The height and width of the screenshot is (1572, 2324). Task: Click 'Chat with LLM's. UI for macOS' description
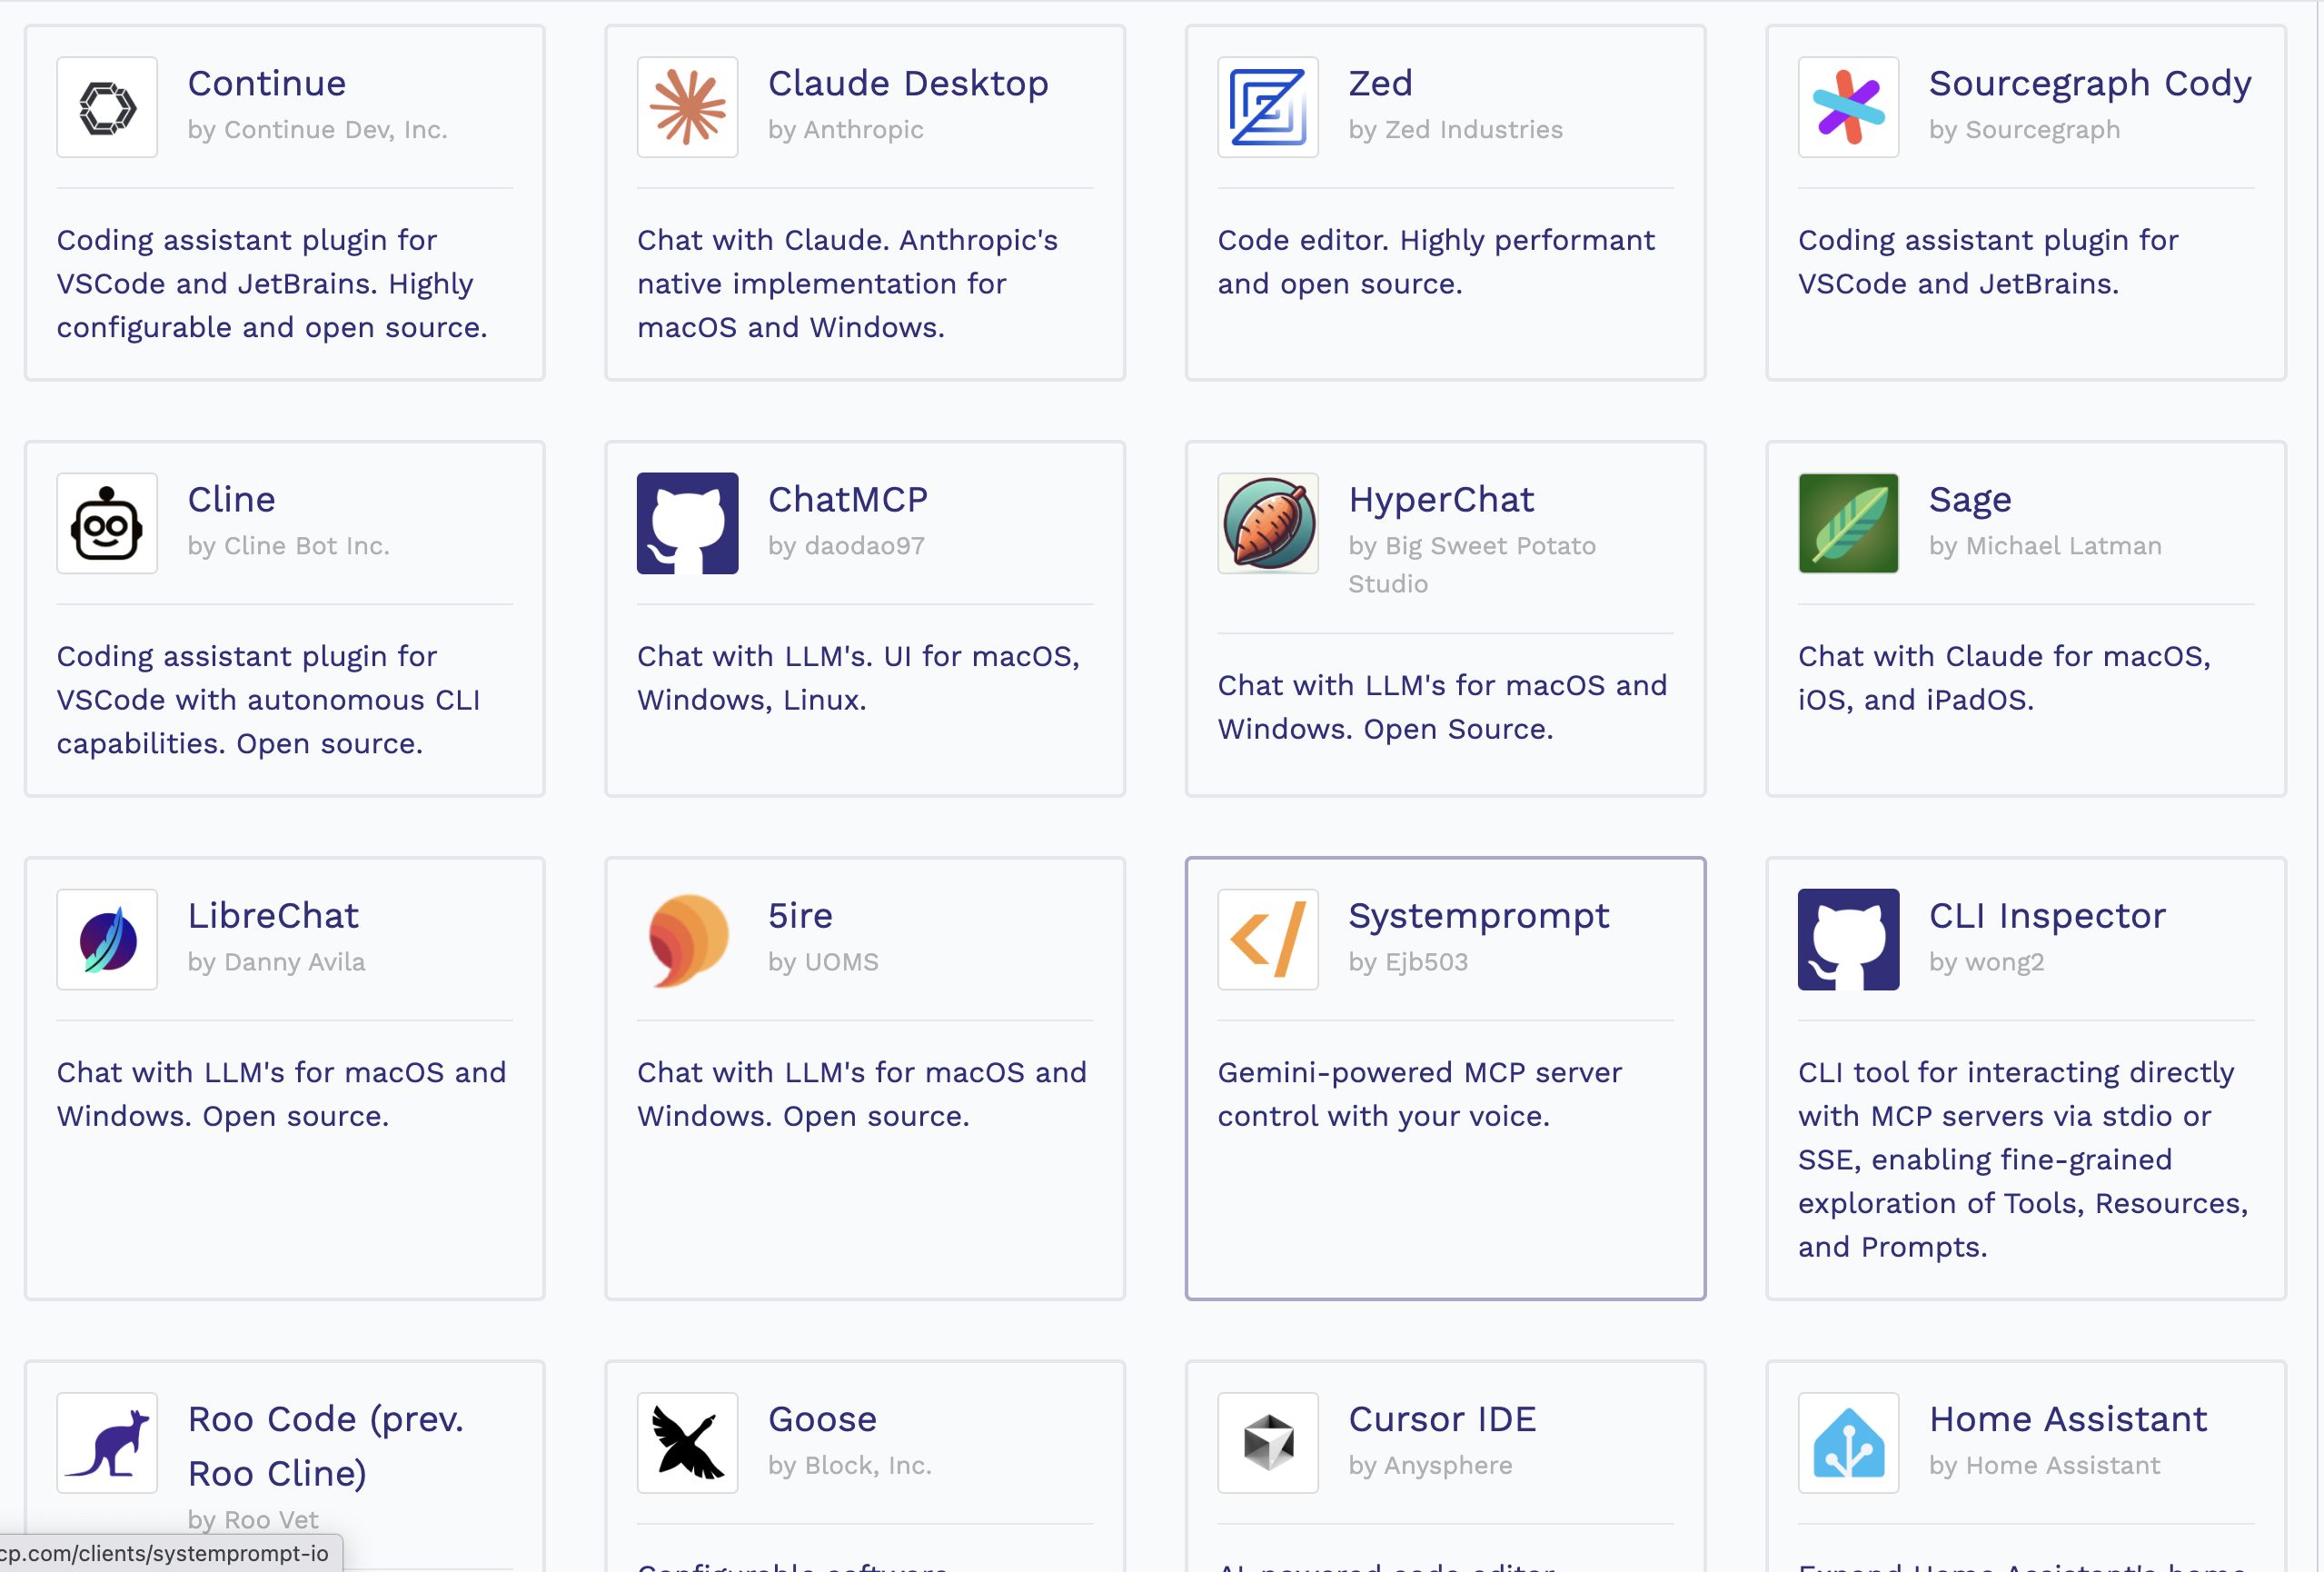[x=858, y=678]
